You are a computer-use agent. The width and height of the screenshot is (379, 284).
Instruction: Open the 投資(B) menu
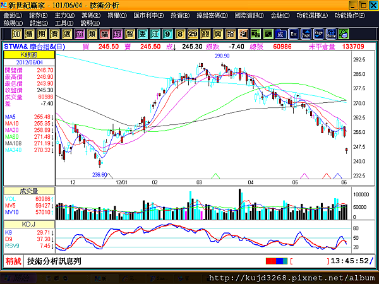coord(180,15)
